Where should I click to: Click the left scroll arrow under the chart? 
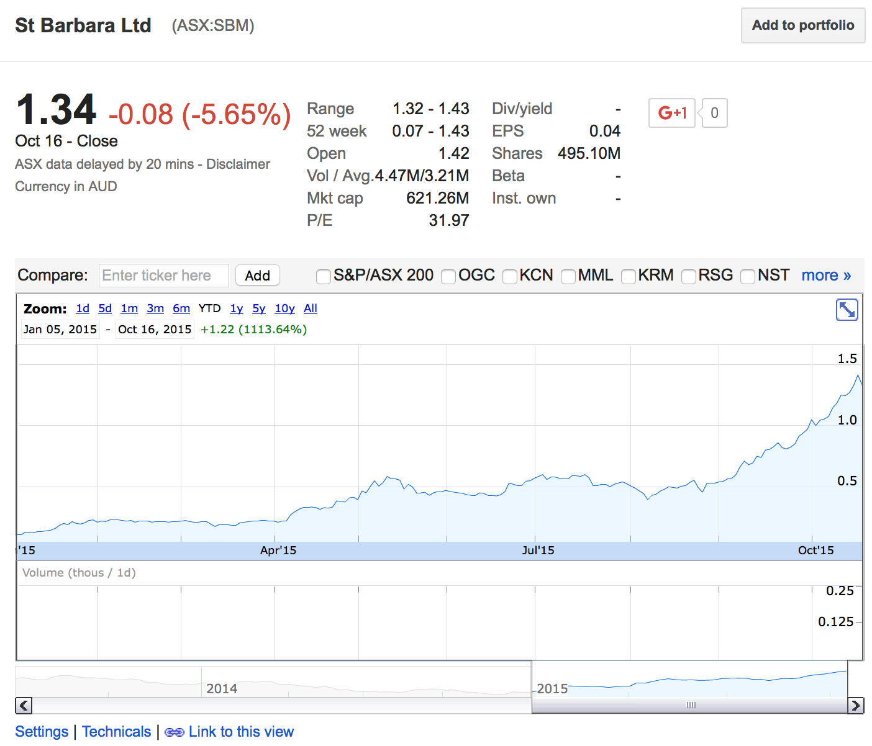(x=24, y=705)
